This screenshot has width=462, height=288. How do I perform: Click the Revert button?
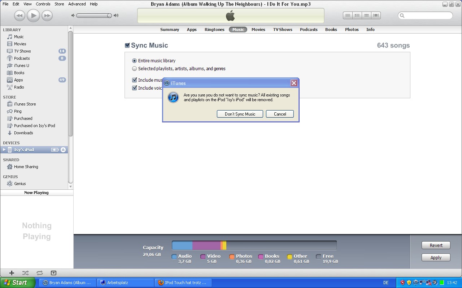click(436, 246)
